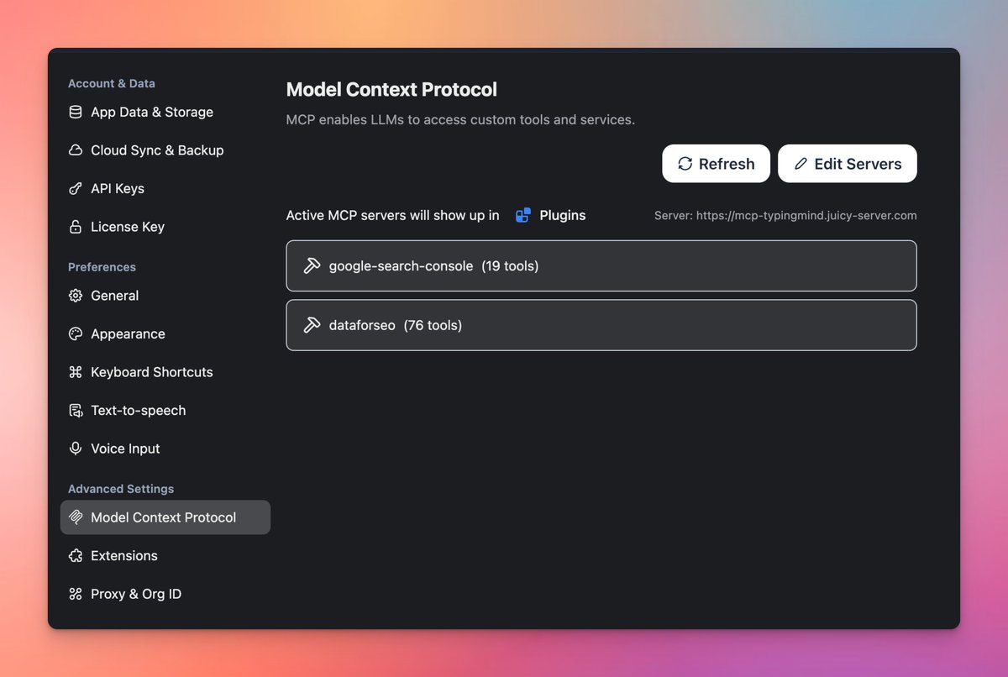1008x677 pixels.
Task: Go to Keyboard Shortcuts preferences
Action: click(151, 372)
